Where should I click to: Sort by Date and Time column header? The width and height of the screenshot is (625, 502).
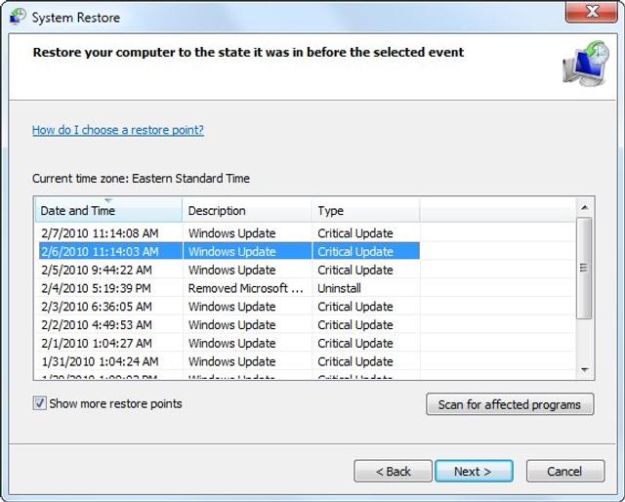coord(108,211)
